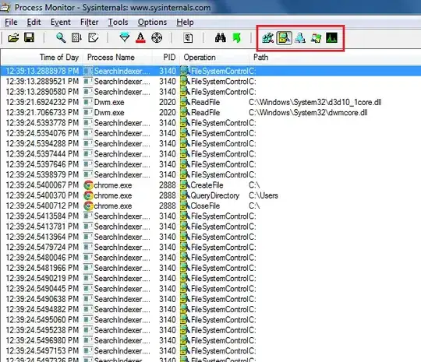Viewport: 421px width, 362px height.
Task: Toggle the Capture magnifier icon
Action: coord(61,38)
